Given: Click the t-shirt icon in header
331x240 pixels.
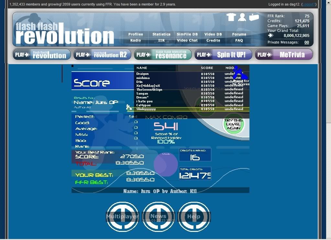Looking at the screenshot, I should click(x=231, y=17).
